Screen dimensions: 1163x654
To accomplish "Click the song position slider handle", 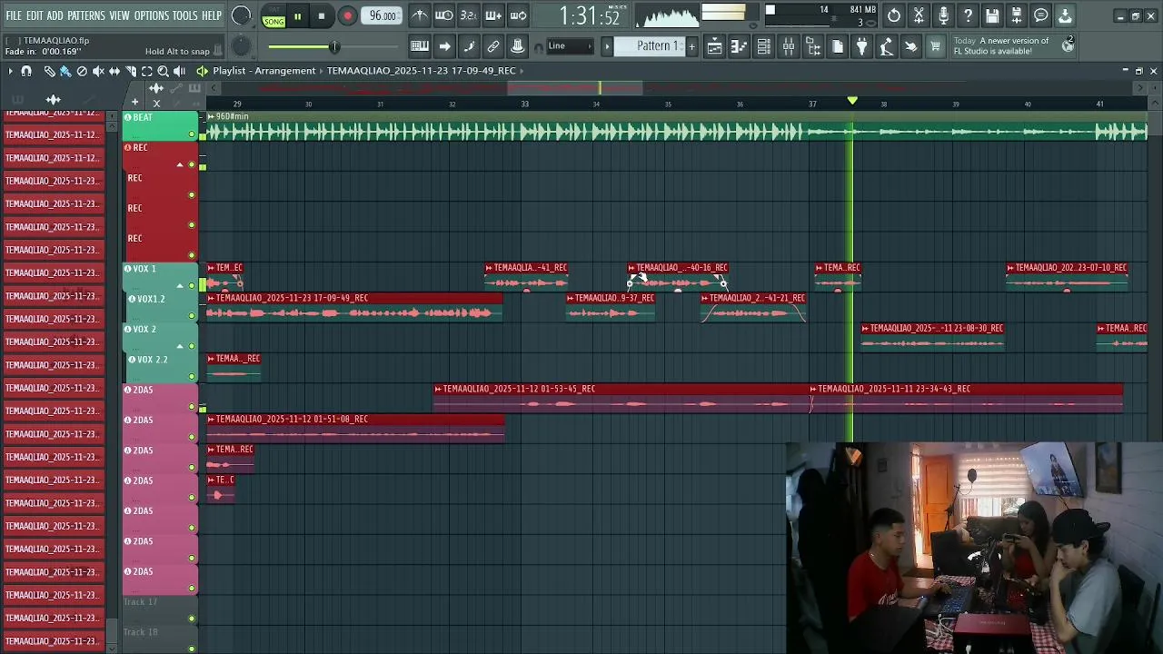I will [x=333, y=46].
